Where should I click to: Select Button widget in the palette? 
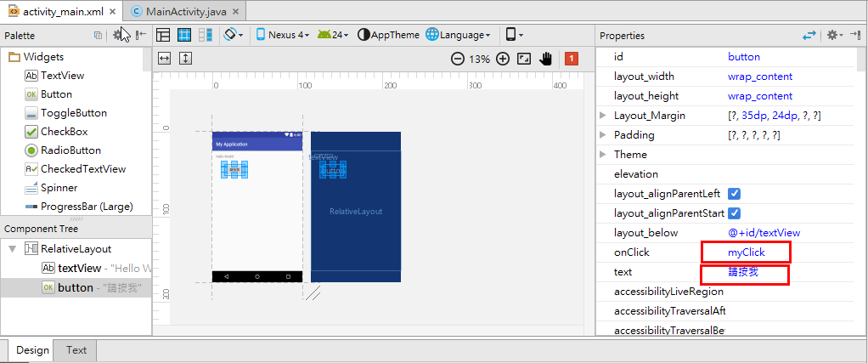click(48, 94)
